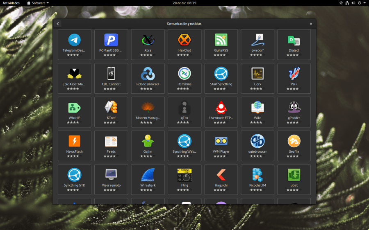The height and width of the screenshot is (230, 369).
Task: Go back using the header arrow button
Action: tap(58, 24)
